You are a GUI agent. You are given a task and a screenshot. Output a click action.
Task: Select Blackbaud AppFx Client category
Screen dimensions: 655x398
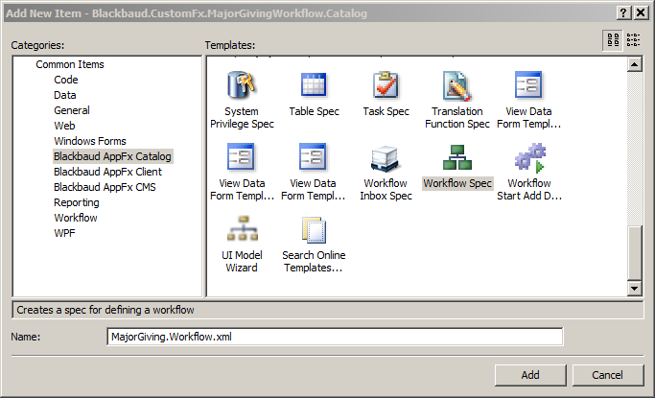coord(107,172)
